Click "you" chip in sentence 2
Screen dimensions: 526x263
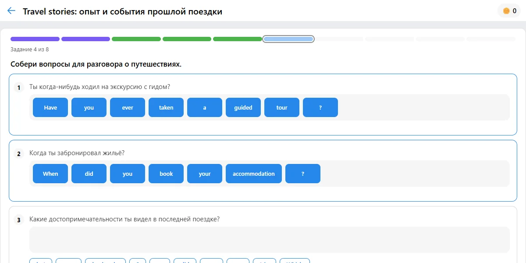tap(128, 174)
